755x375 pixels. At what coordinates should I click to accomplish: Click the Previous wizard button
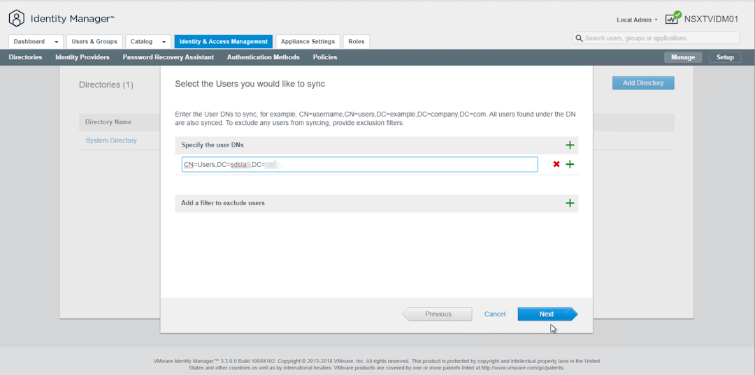437,314
